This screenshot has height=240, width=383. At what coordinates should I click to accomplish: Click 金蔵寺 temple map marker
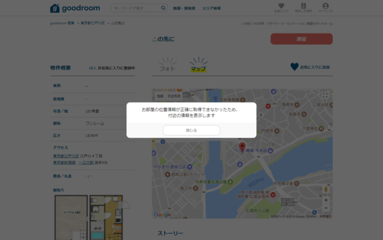304,114
